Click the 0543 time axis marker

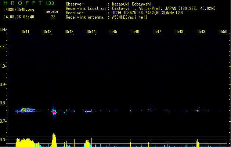[x=69, y=32]
